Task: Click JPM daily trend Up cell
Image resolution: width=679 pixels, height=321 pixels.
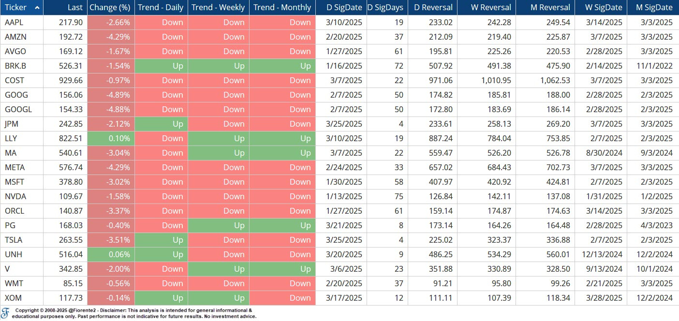Action: tap(161, 124)
